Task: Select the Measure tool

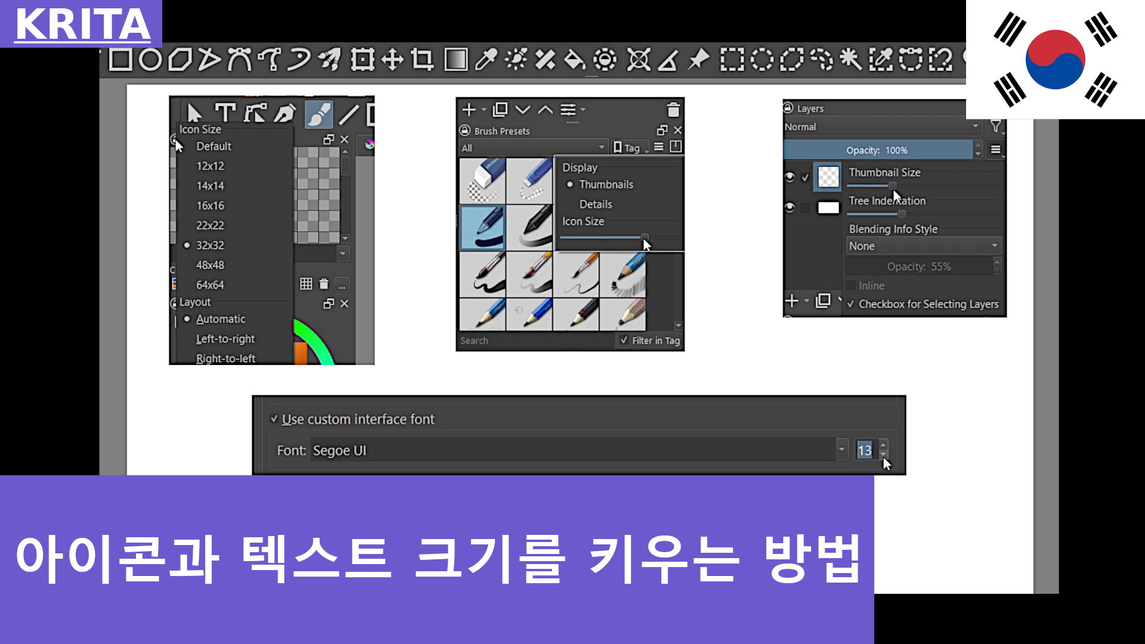Action: click(668, 60)
